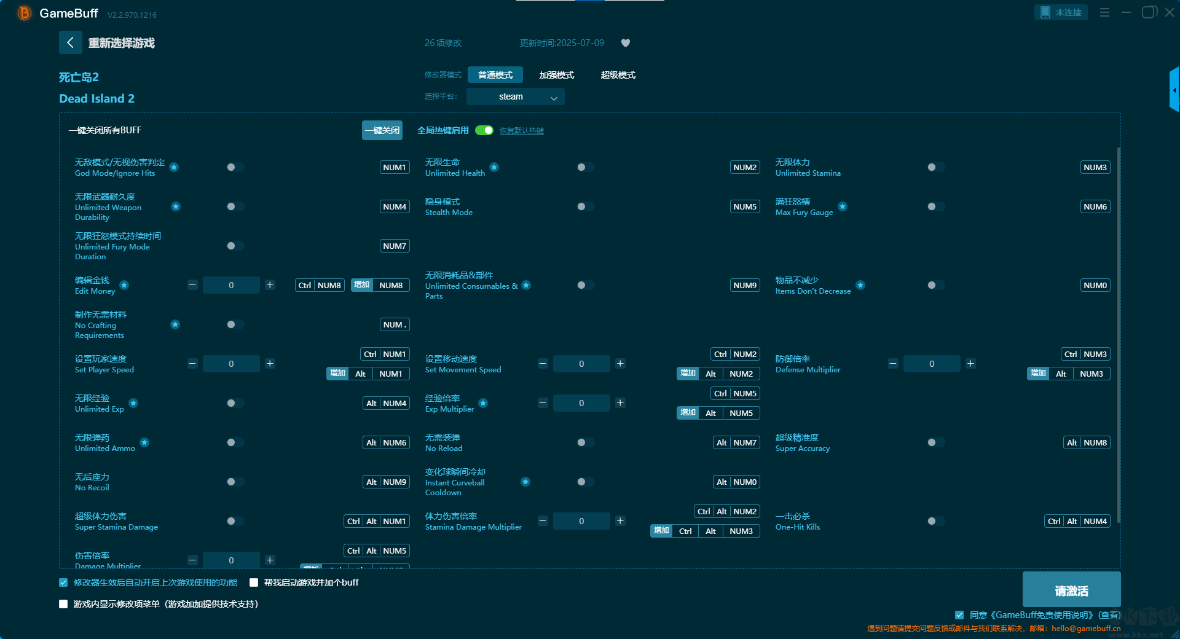1180x639 pixels.
Task: Check the 帮我启动游戏并加个buff checkbox
Action: [x=254, y=582]
